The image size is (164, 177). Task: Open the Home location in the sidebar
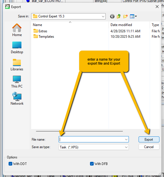pos(17,30)
